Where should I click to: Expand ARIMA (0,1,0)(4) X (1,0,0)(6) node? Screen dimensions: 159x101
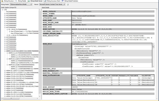point(5,71)
